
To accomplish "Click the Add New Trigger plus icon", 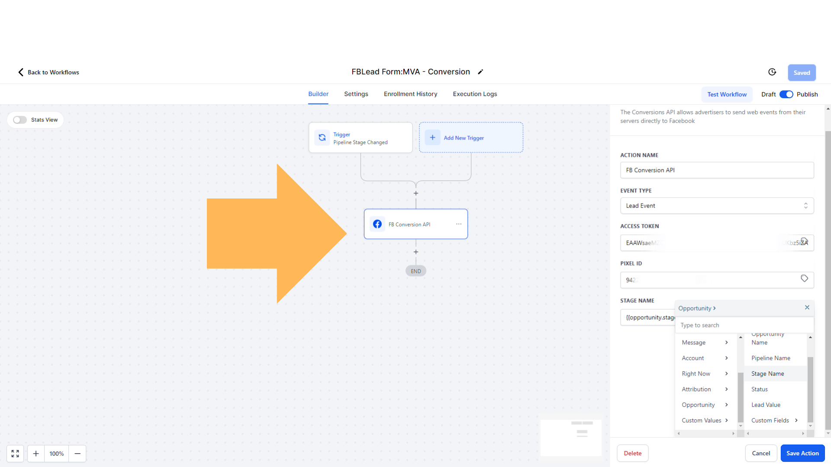I will (x=433, y=138).
